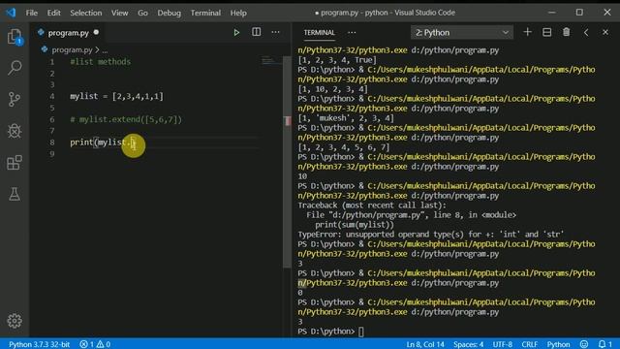Open the Explorer view in activity bar

coord(15,37)
